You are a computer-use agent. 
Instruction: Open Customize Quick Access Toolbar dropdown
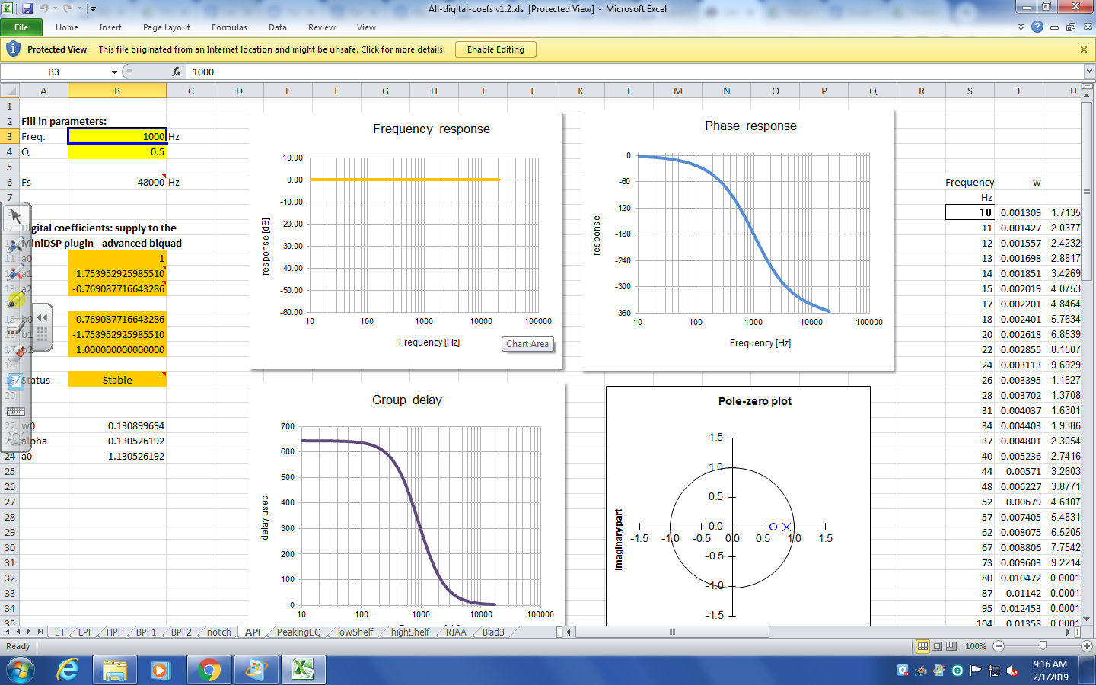tap(93, 9)
